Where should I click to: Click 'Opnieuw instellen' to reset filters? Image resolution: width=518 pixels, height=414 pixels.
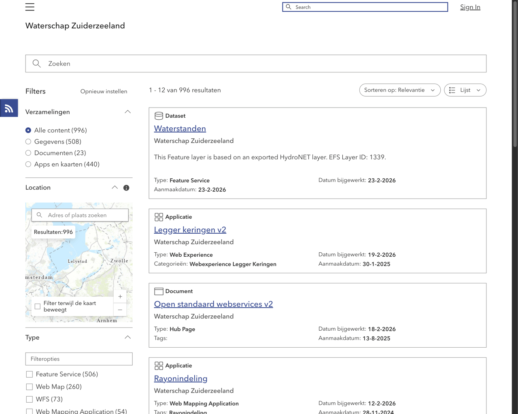pos(104,91)
